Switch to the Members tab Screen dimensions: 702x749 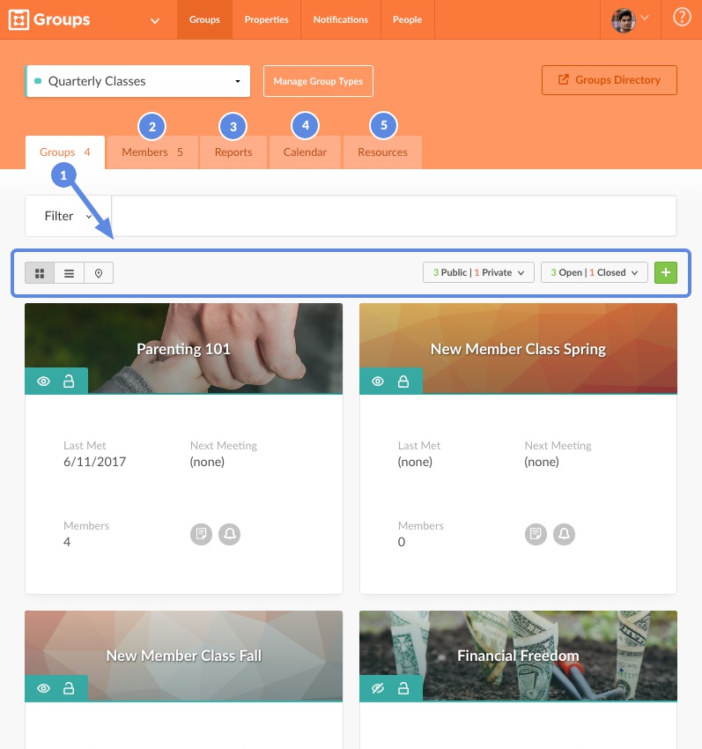pyautogui.click(x=152, y=152)
